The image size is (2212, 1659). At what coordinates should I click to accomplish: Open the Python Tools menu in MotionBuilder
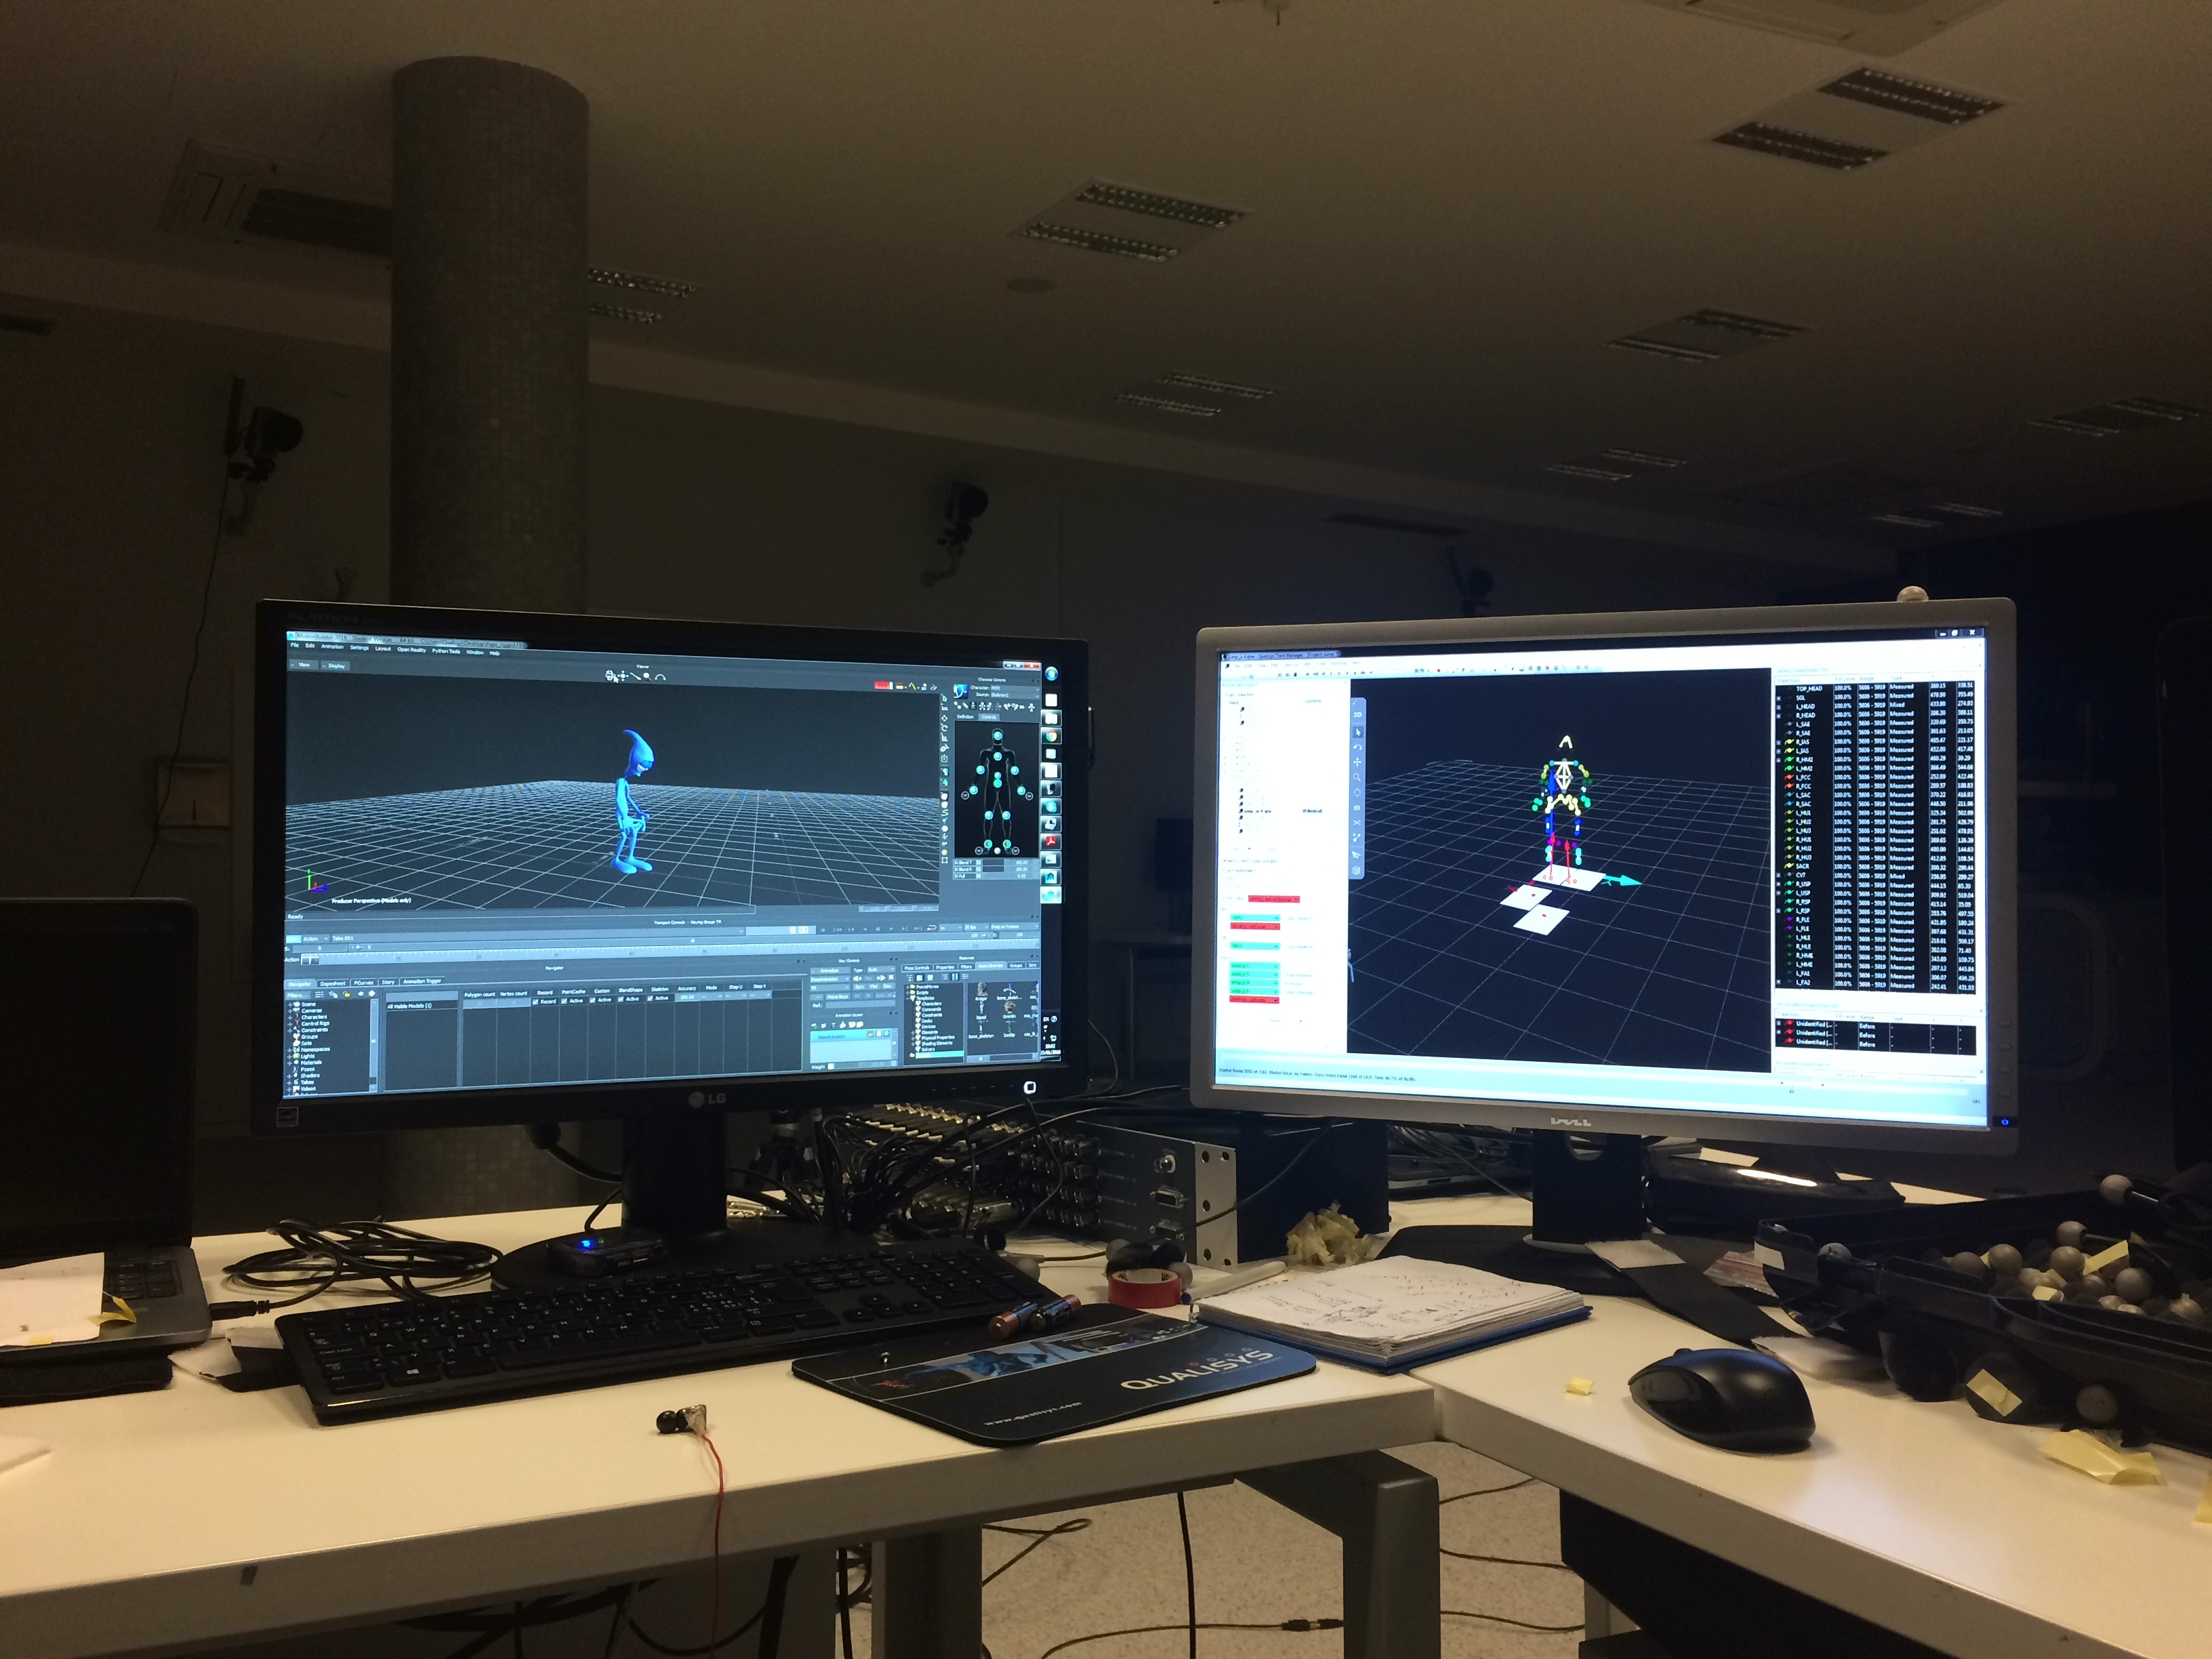coord(446,652)
